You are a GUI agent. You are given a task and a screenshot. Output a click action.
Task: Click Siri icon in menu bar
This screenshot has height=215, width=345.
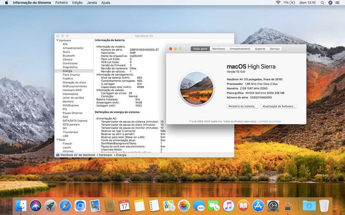tap(330, 3)
